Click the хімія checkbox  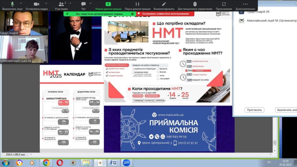click(158, 76)
